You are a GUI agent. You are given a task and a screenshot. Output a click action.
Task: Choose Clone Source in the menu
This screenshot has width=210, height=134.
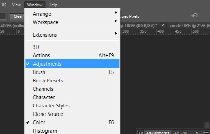(72, 114)
